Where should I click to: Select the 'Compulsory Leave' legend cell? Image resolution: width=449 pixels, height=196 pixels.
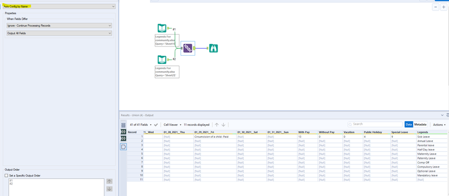coord(431,167)
